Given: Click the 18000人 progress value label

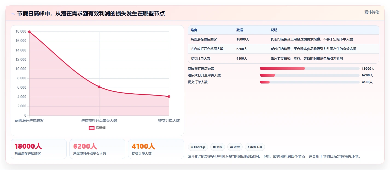Looking at the screenshot, I should pos(368,69).
